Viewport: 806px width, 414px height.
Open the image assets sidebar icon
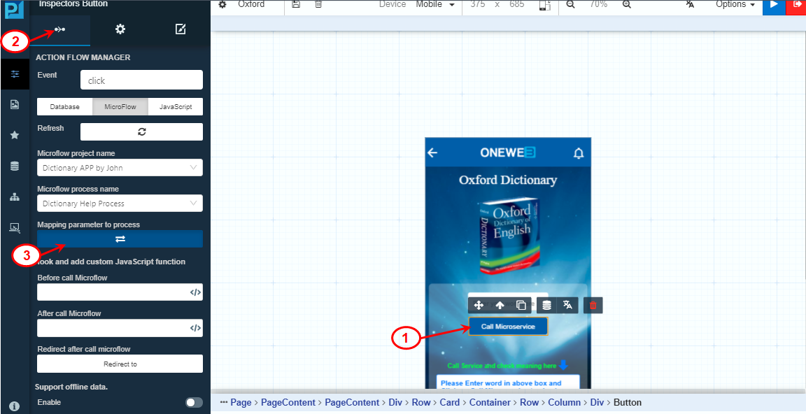pyautogui.click(x=15, y=105)
